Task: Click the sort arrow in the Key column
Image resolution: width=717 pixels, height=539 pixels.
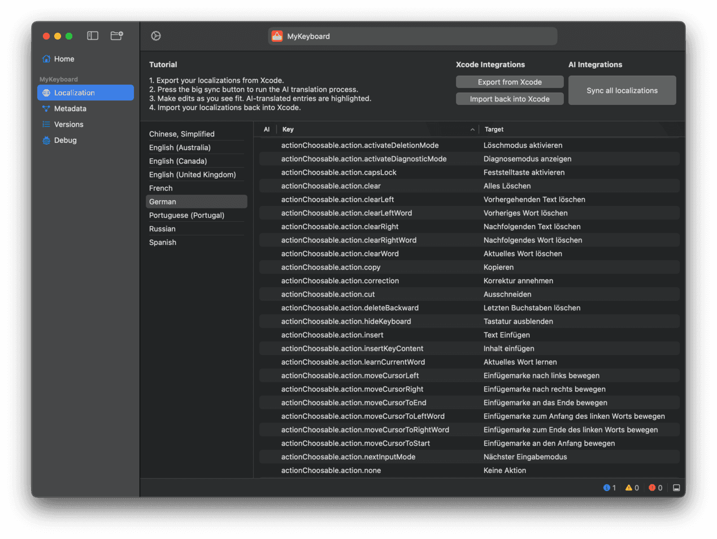Action: [x=472, y=130]
